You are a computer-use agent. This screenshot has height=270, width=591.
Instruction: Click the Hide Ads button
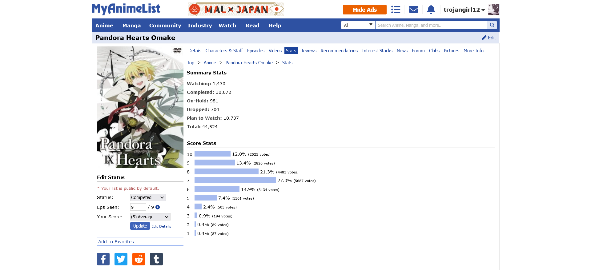pos(365,10)
